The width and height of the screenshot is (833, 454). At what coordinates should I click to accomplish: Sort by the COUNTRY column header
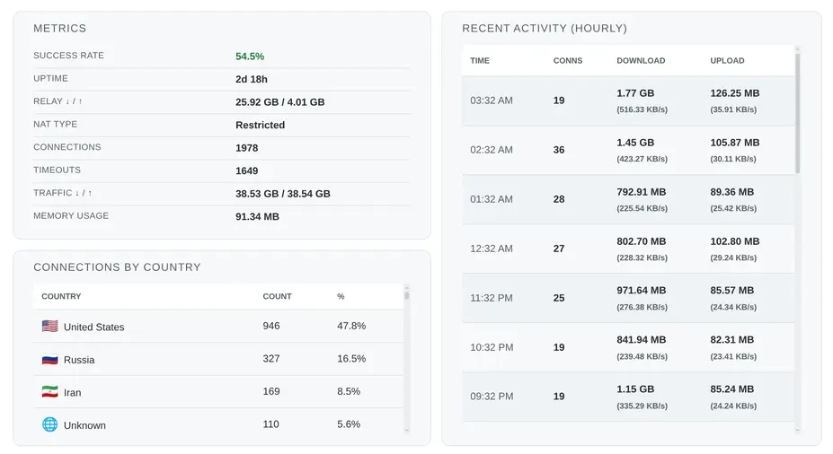pyautogui.click(x=61, y=296)
